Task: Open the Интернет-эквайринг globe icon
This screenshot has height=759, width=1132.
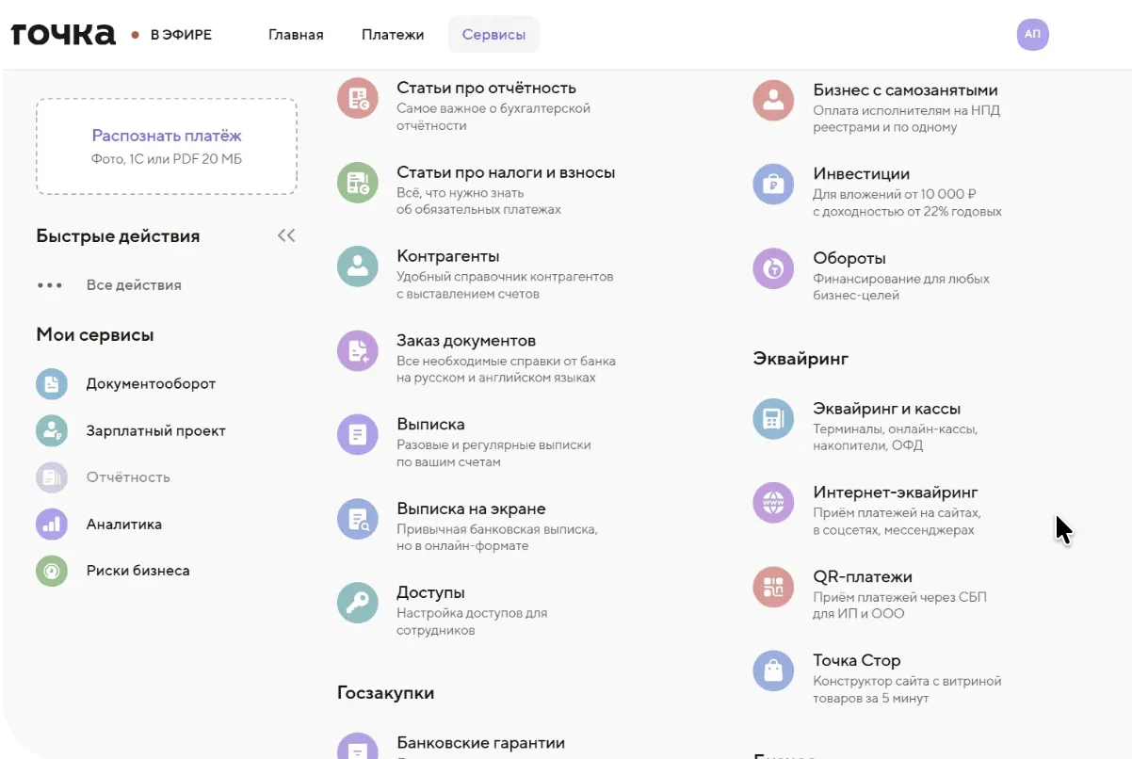Action: 773,502
